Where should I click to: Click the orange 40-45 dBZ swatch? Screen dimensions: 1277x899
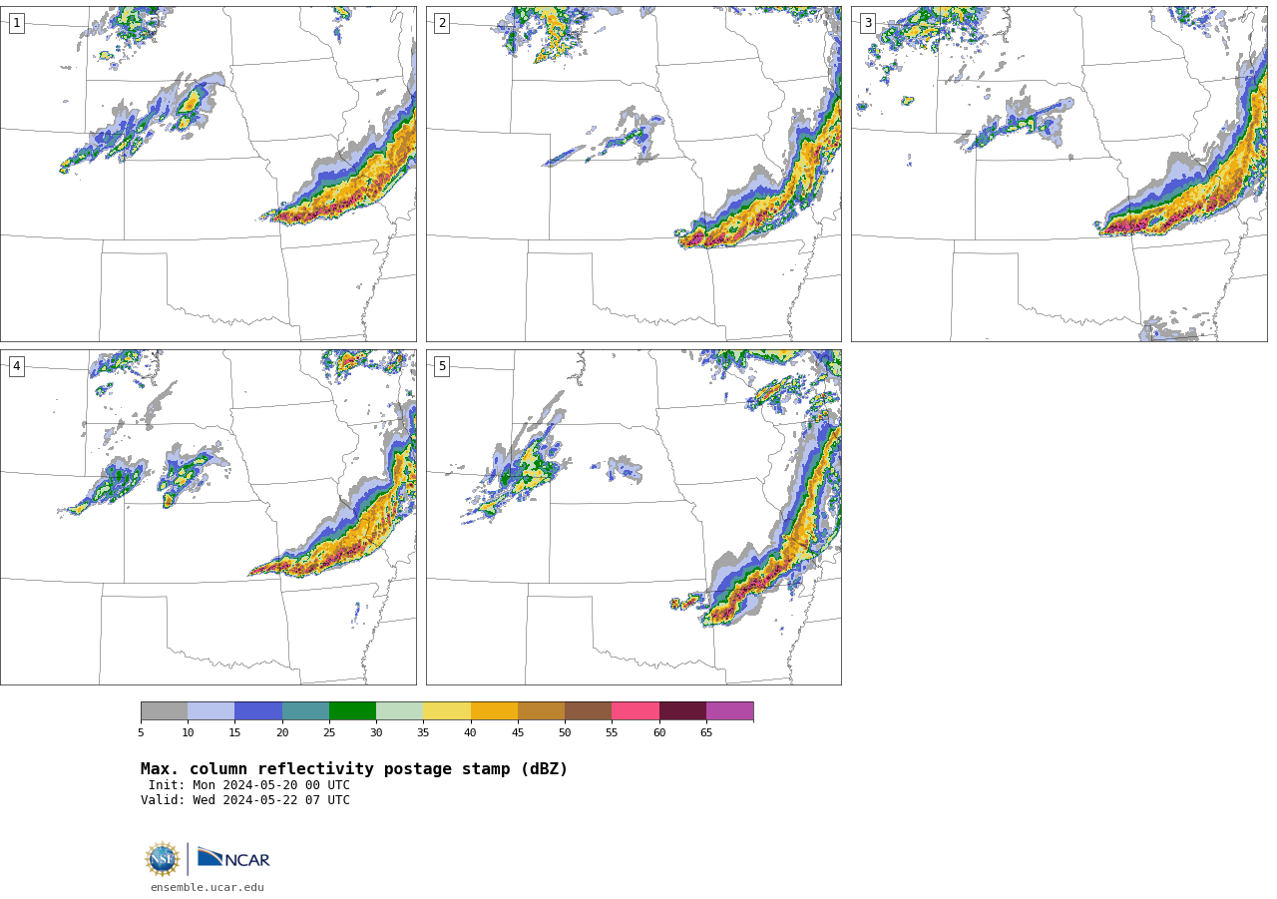click(x=495, y=711)
